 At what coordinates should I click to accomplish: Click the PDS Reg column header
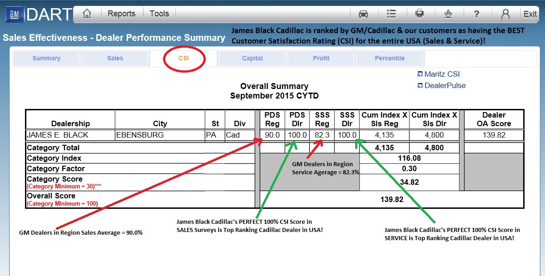272,119
